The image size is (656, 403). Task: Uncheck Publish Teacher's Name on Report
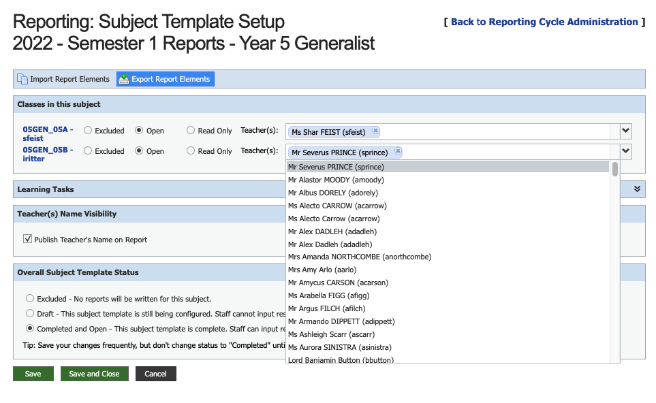point(28,239)
